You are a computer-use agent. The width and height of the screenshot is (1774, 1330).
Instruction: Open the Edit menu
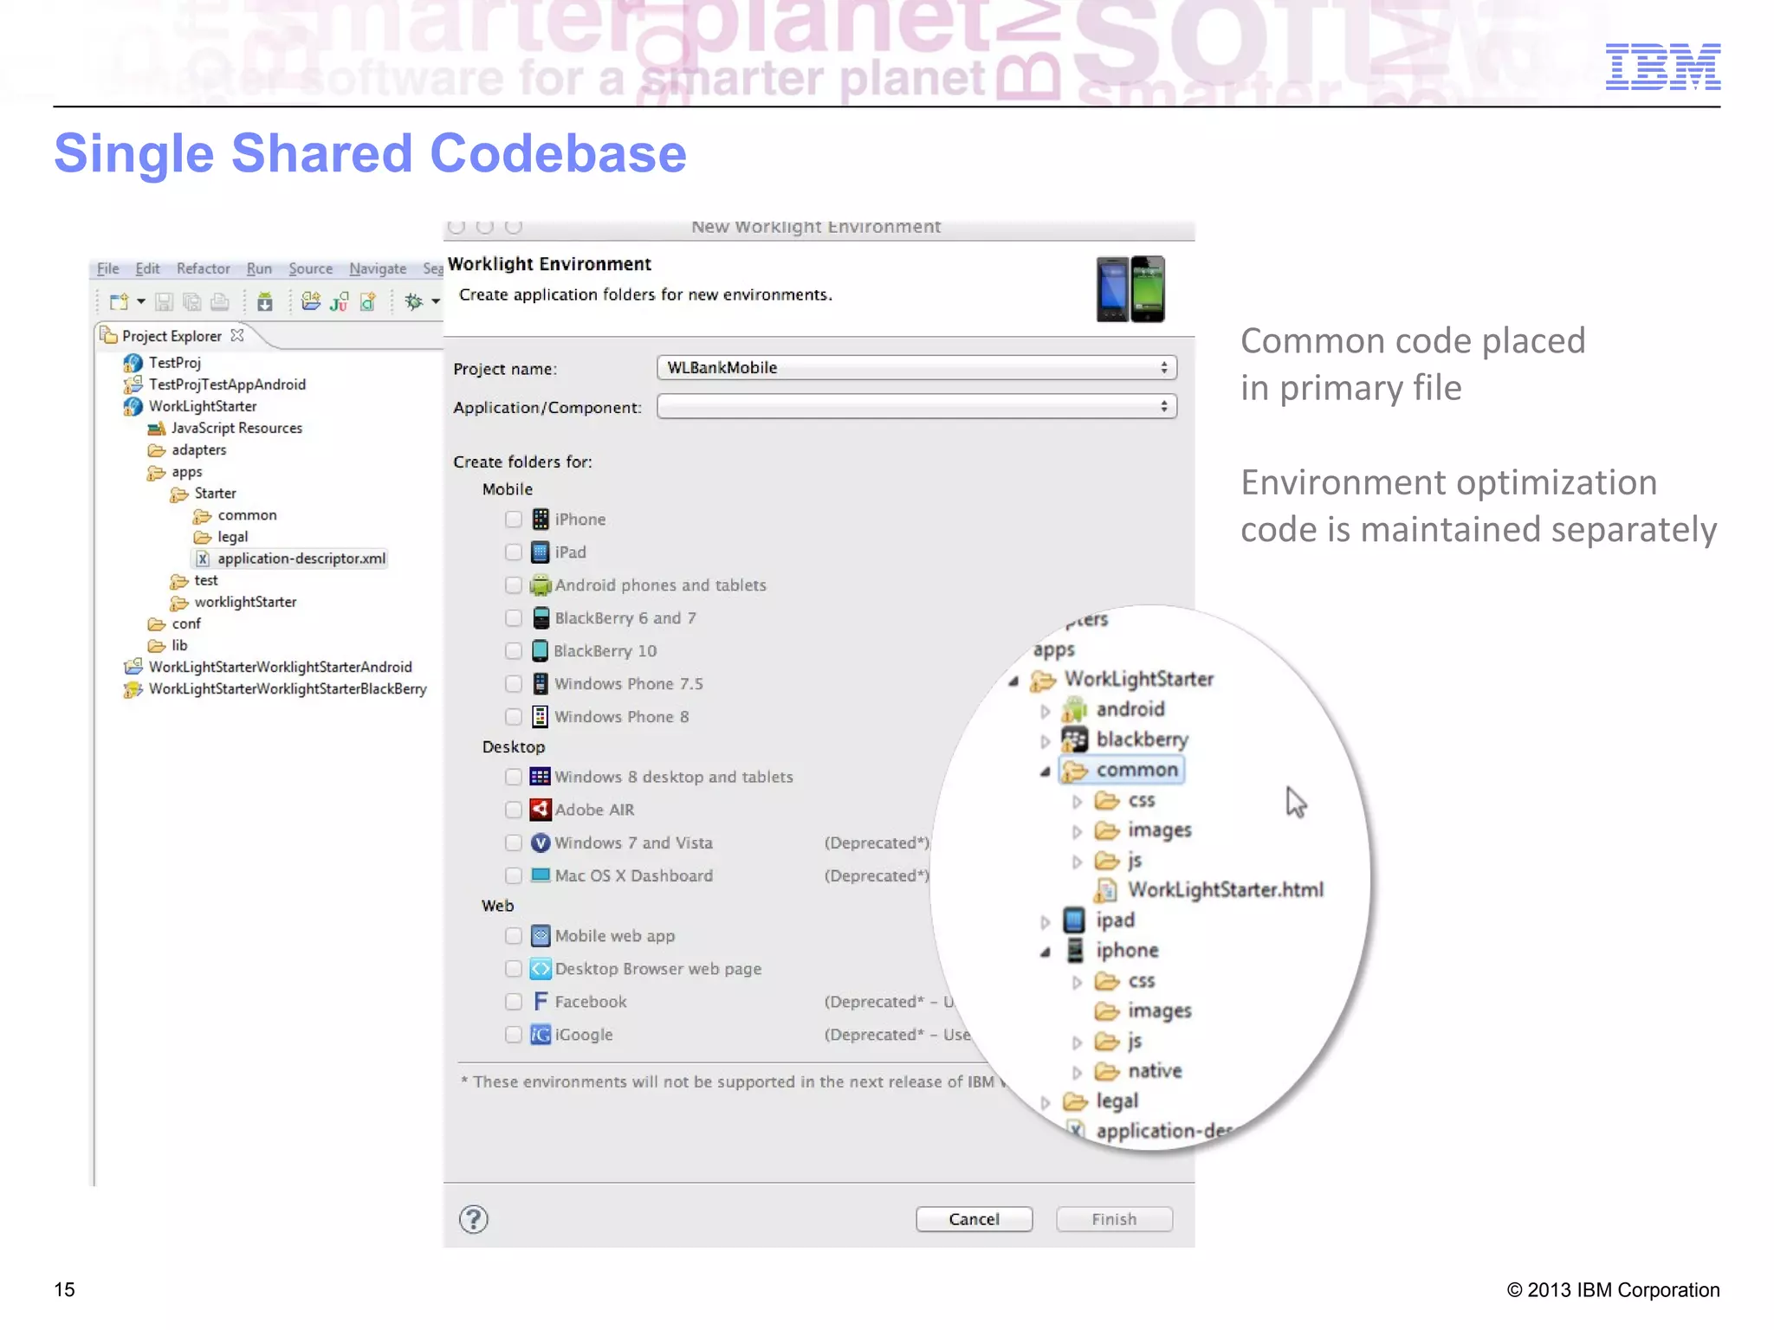(147, 268)
